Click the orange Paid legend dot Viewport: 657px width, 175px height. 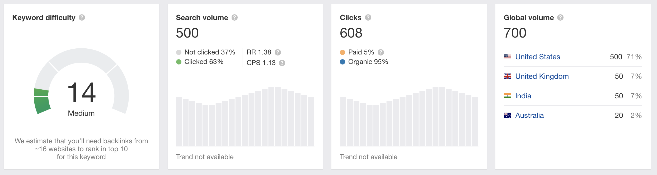click(342, 52)
